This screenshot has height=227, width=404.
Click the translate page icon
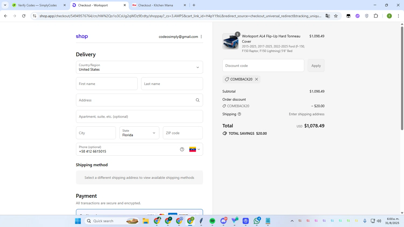(x=328, y=16)
